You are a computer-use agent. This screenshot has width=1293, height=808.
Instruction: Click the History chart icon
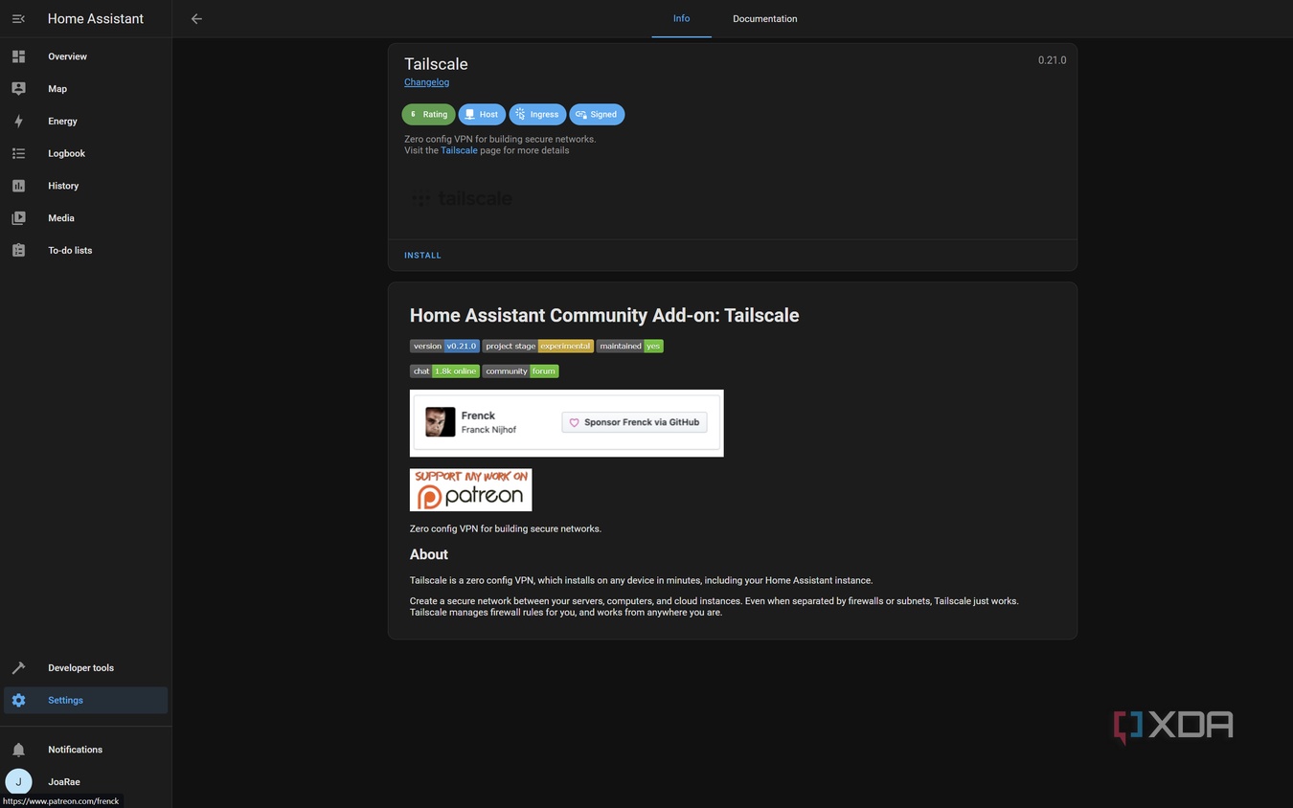pos(18,186)
